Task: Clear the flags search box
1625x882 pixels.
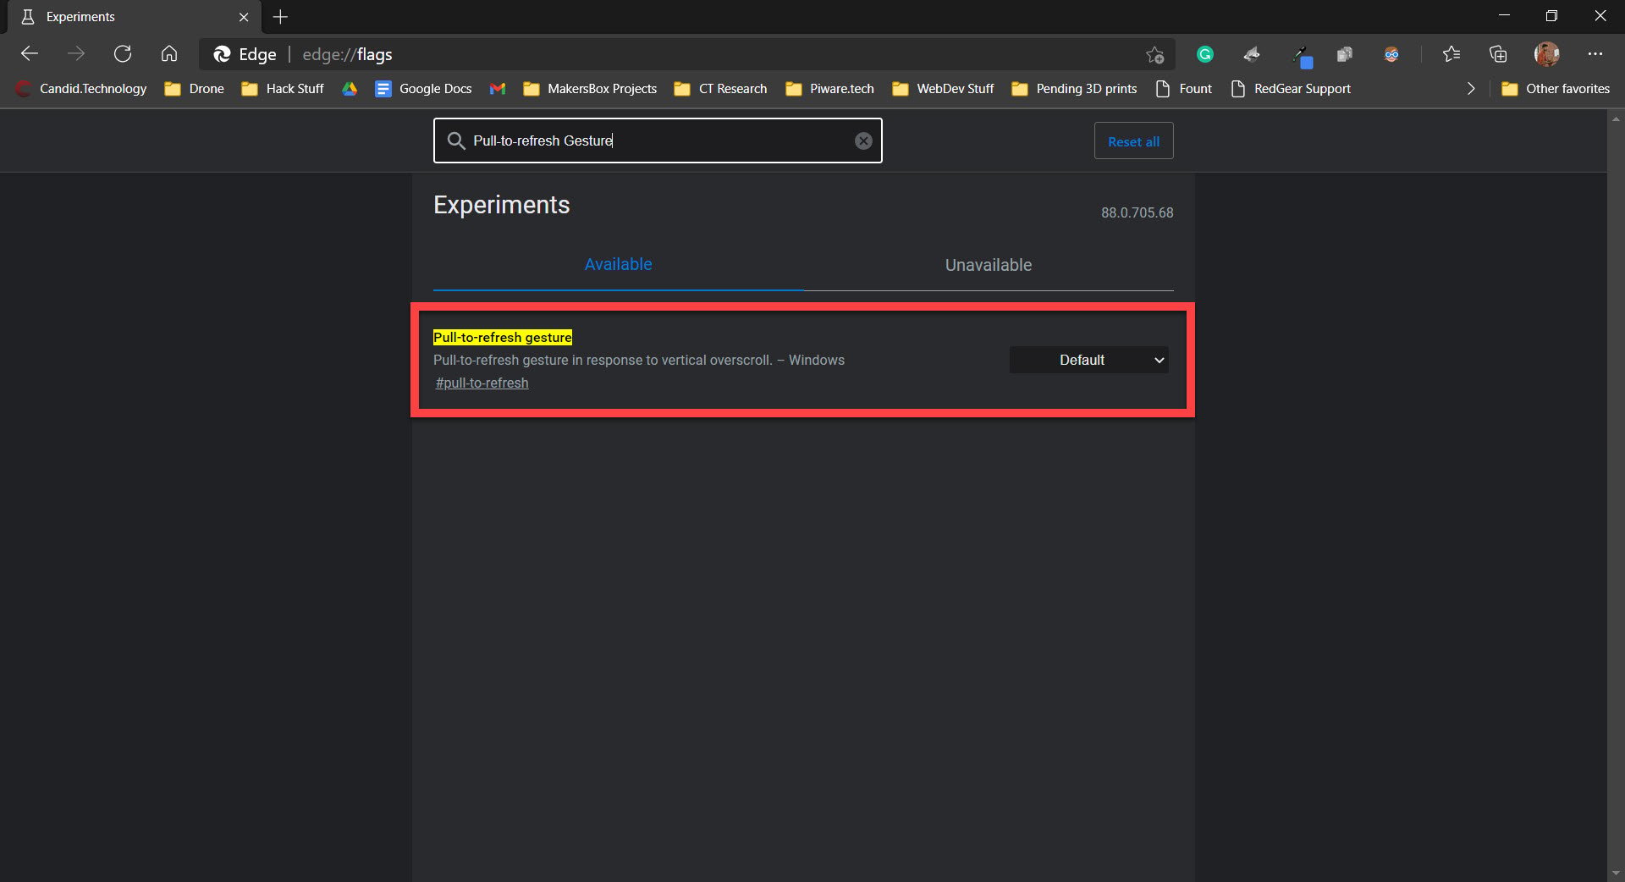Action: (863, 141)
